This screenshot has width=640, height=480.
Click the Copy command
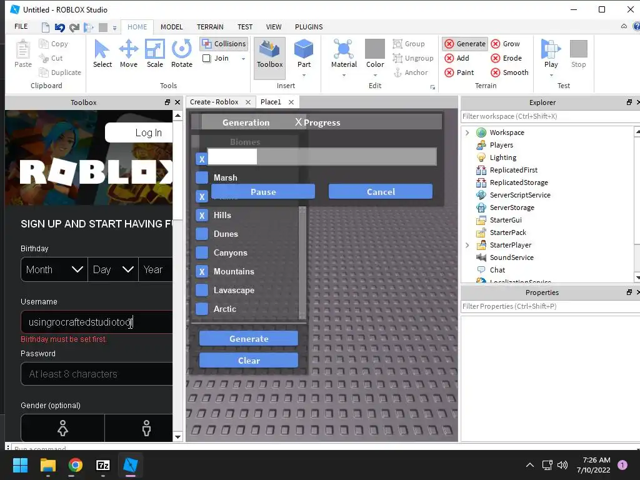coord(54,44)
